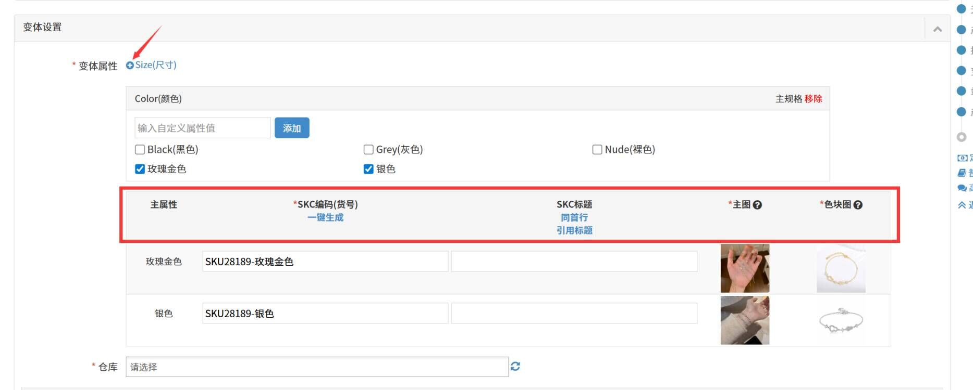Click the blue 添加 button
The width and height of the screenshot is (973, 390).
click(292, 128)
